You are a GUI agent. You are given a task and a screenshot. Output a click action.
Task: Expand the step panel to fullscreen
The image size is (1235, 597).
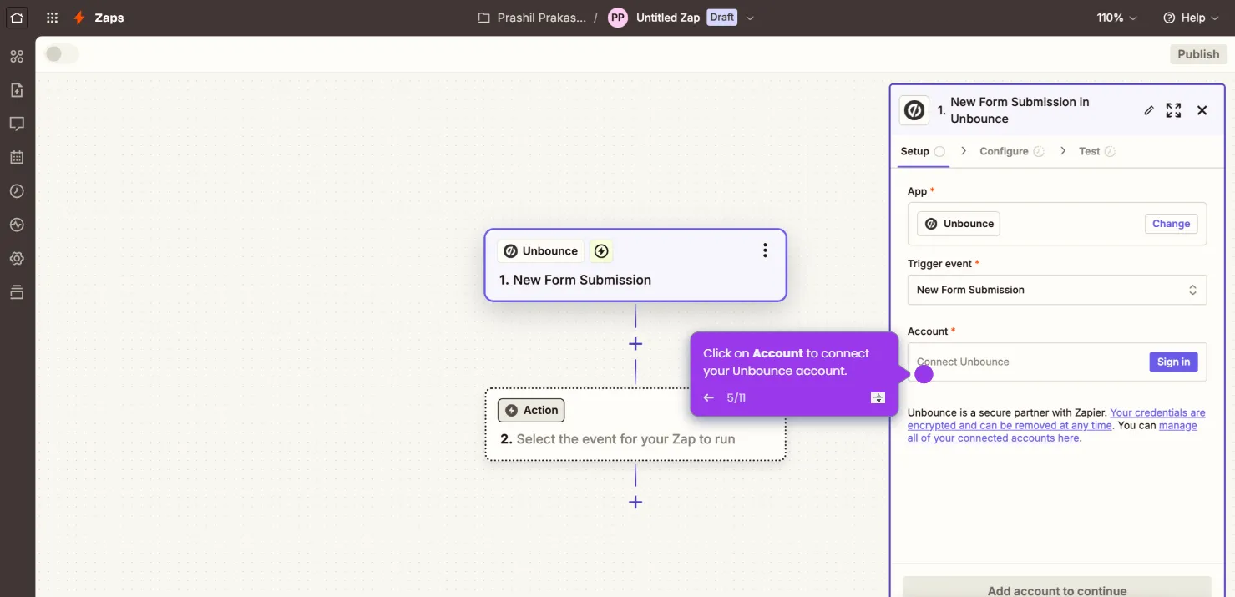[x=1173, y=110]
